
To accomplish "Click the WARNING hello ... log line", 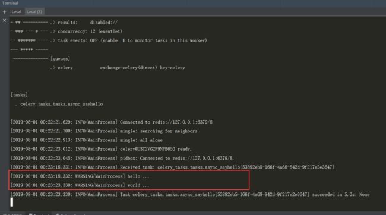I will click(x=80, y=176).
